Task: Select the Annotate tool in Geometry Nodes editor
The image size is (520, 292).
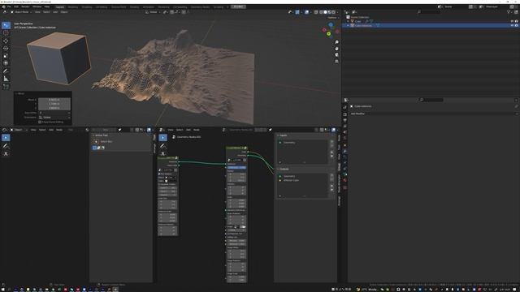Action: click(x=162, y=146)
